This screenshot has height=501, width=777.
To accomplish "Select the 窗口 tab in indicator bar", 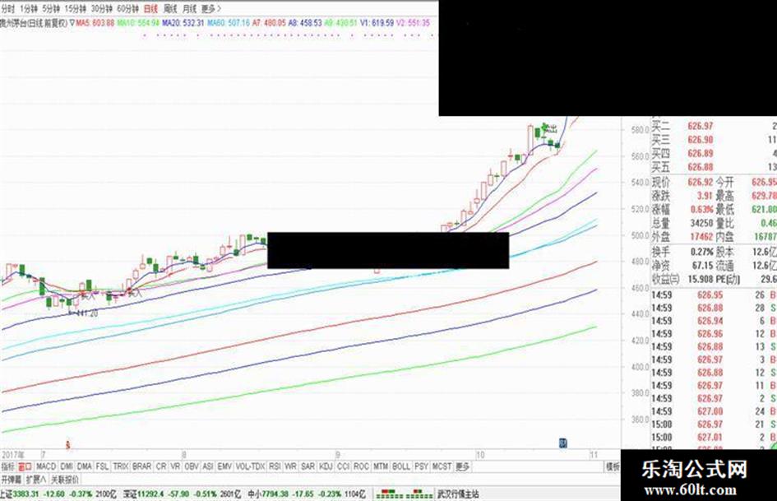I will [x=25, y=466].
